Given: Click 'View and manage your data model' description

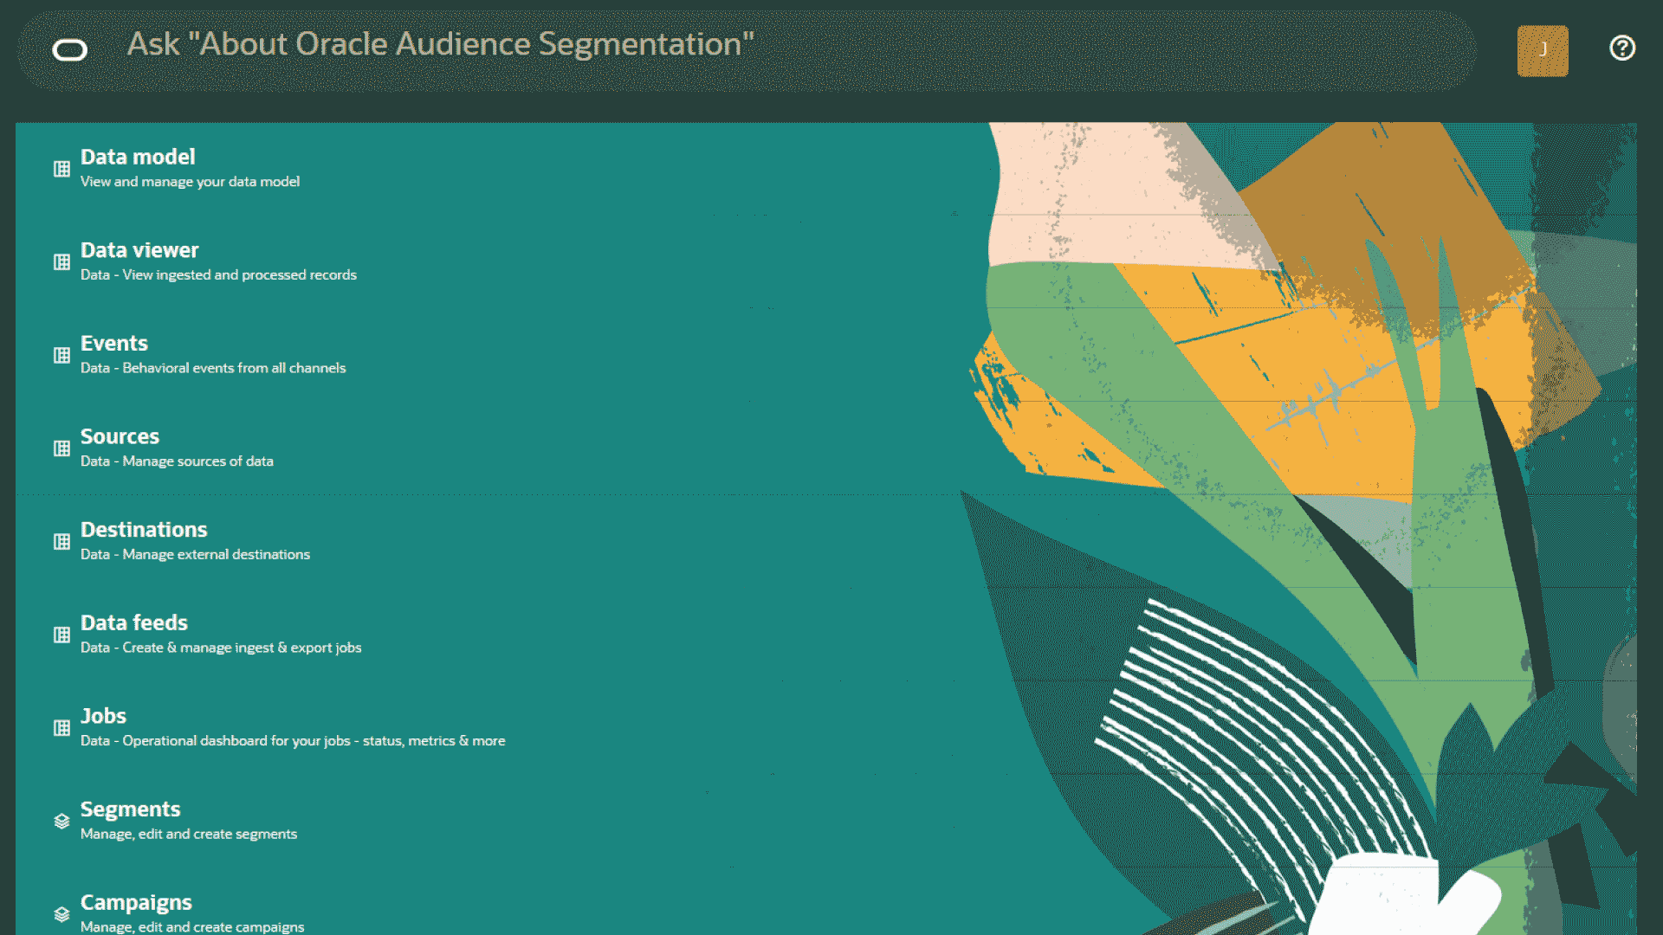Looking at the screenshot, I should 190,182.
